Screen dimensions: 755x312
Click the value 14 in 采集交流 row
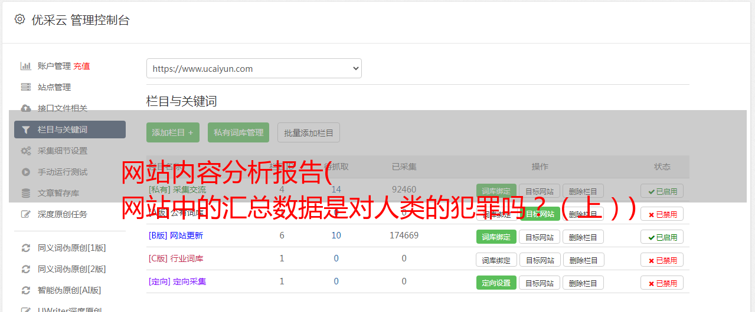coord(336,190)
